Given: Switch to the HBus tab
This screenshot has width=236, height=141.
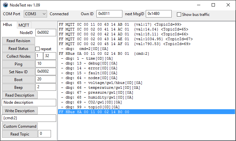Looking at the screenshot, I should pos(7,25).
